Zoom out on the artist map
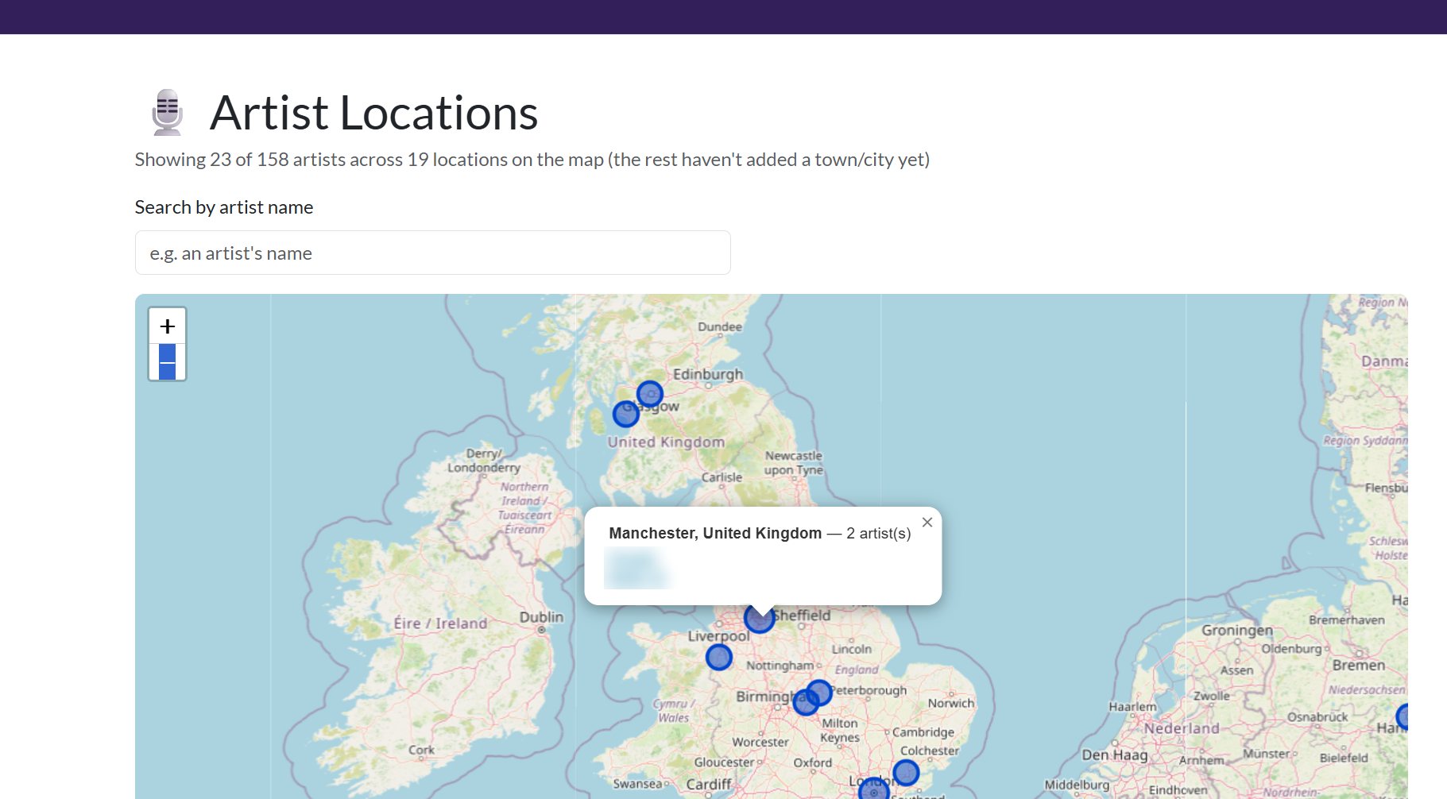1447x799 pixels. (167, 362)
